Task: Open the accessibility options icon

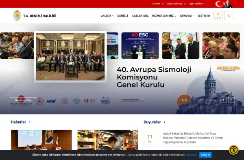Action: pos(233,150)
